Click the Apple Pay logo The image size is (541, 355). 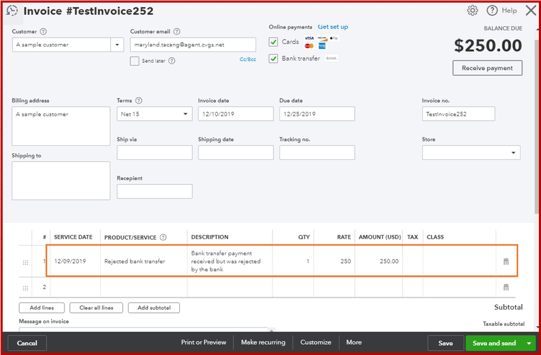point(334,38)
